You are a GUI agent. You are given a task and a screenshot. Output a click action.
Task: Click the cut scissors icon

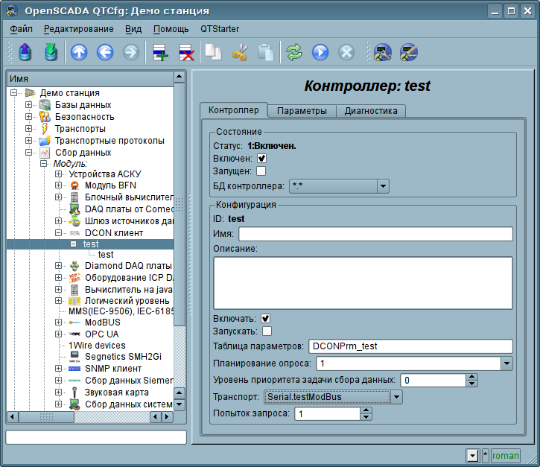point(240,53)
